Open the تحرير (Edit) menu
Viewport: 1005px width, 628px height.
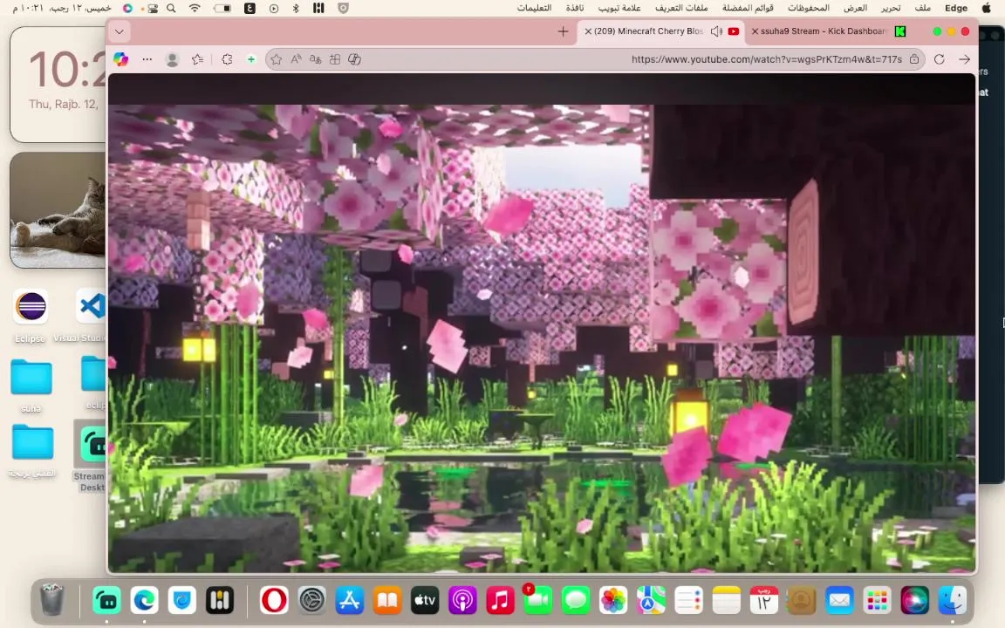click(890, 9)
